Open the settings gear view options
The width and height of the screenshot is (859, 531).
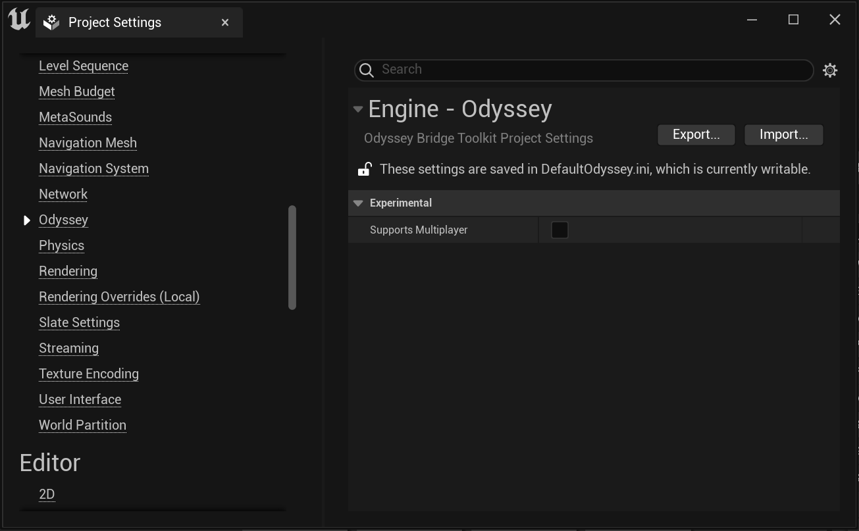pyautogui.click(x=830, y=70)
